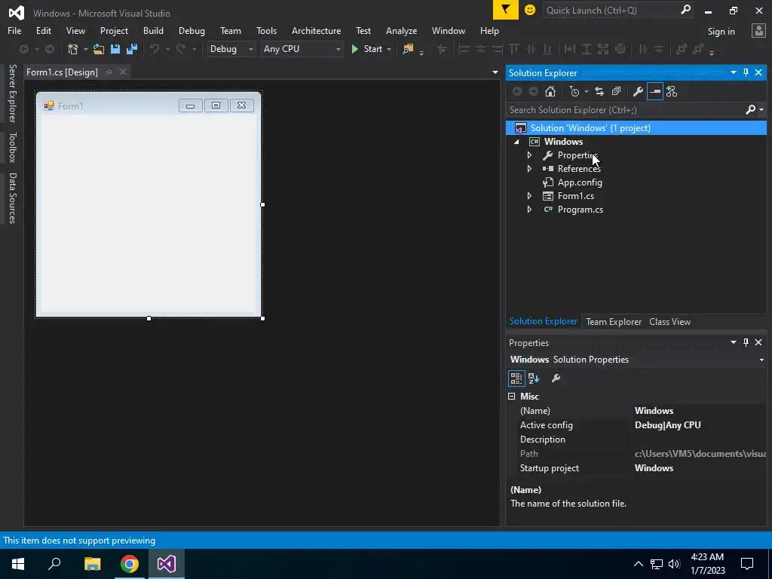Image resolution: width=772 pixels, height=579 pixels.
Task: Click the account picture icon near Sign in
Action: coord(758,31)
